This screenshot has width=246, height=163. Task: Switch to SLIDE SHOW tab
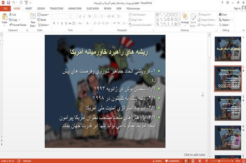click(x=93, y=9)
